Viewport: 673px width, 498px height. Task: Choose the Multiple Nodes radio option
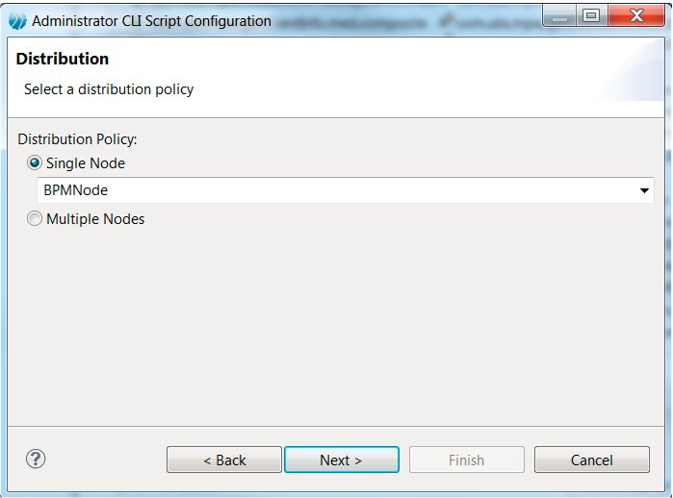point(35,219)
